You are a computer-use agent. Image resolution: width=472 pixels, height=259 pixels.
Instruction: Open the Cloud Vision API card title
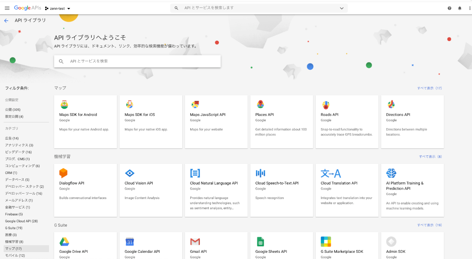pyautogui.click(x=139, y=183)
